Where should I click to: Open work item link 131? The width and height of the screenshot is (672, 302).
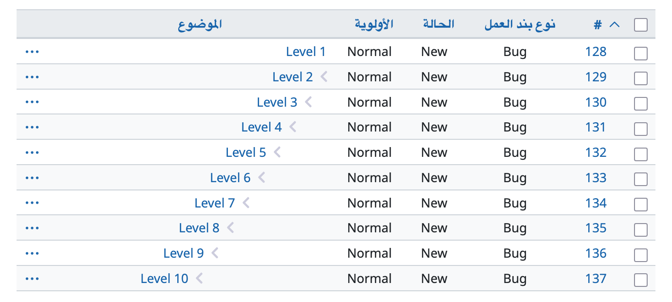(x=596, y=127)
